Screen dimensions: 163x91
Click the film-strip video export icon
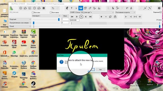click(44, 8)
